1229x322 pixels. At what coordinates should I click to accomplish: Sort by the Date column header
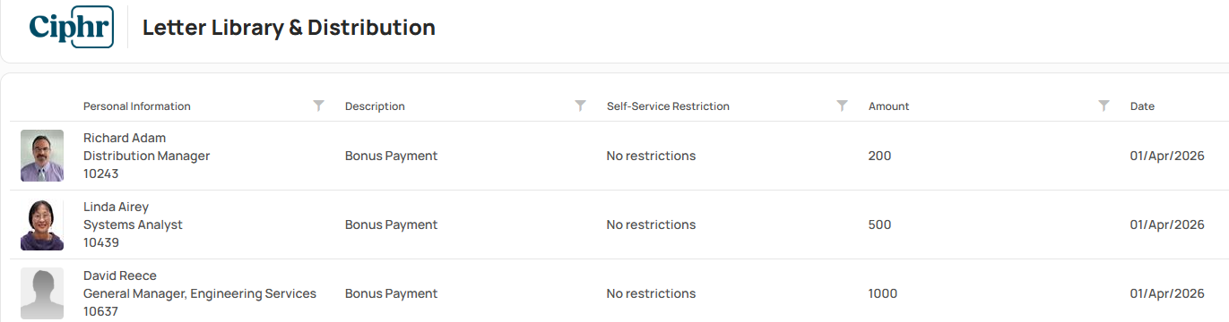[1142, 106]
